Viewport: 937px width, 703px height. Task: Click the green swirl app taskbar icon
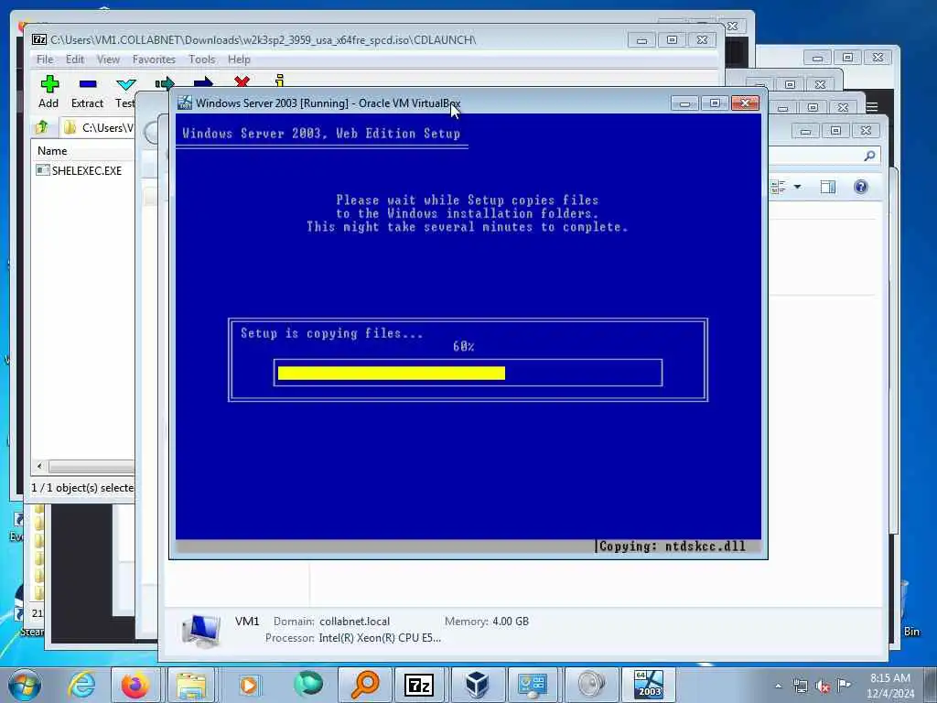(x=307, y=685)
